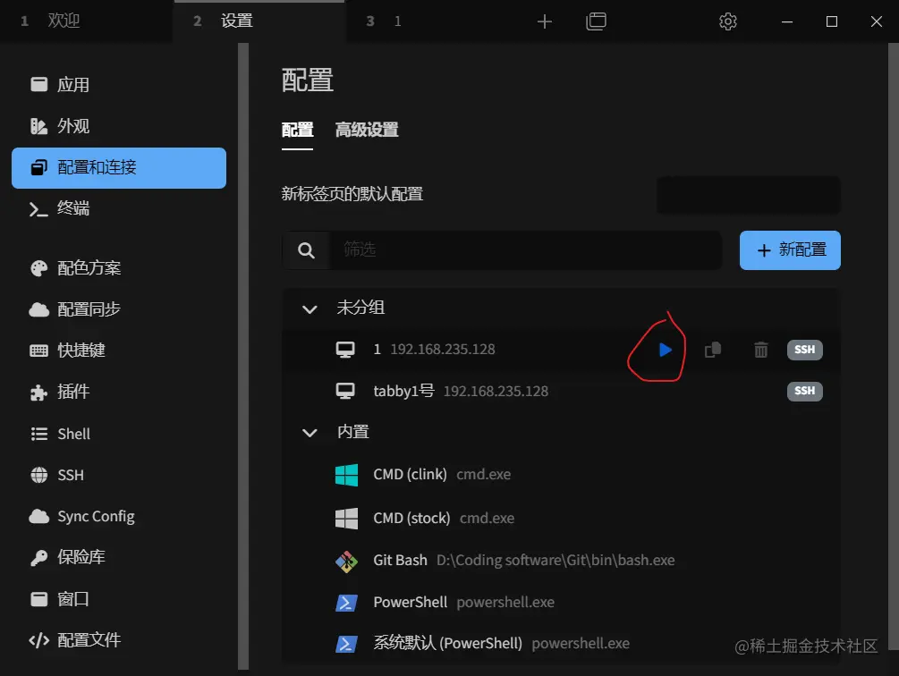Viewport: 899px width, 676px height.
Task: Delete profile 1 via the trash icon
Action: tap(761, 350)
